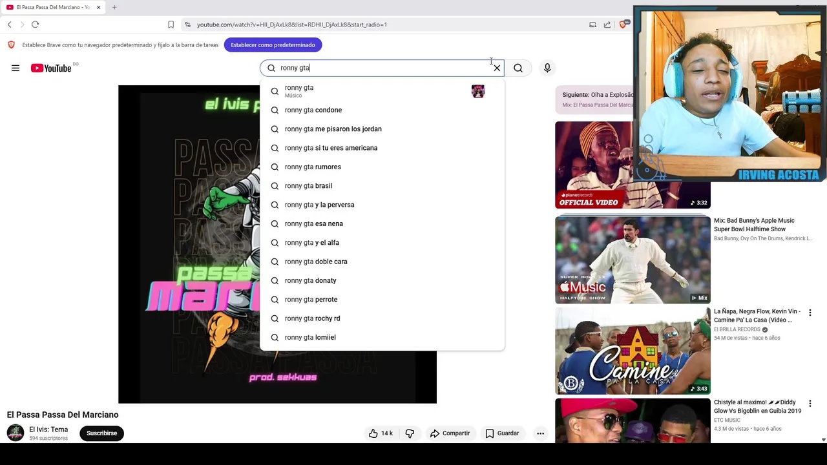The height and width of the screenshot is (465, 827).
Task: Click browser back arrow
Action: (10, 25)
